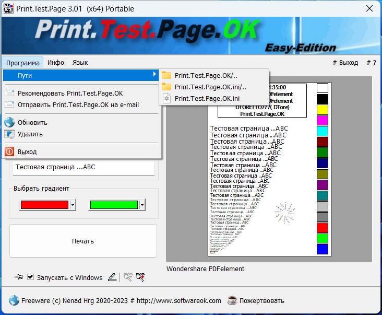Open the Инфо menu
The height and width of the screenshot is (315, 382).
(x=56, y=63)
